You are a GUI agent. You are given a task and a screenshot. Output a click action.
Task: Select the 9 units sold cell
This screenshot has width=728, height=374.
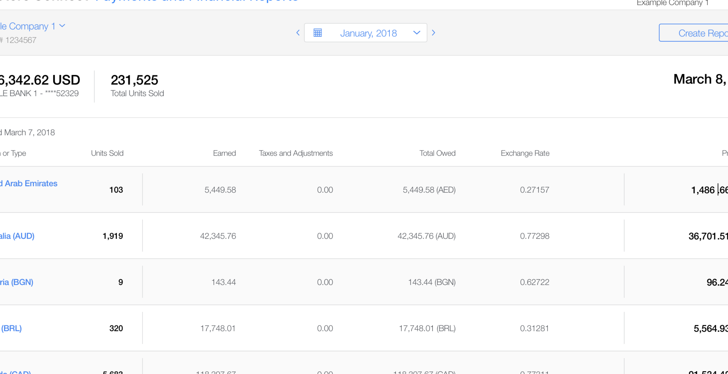coord(121,282)
